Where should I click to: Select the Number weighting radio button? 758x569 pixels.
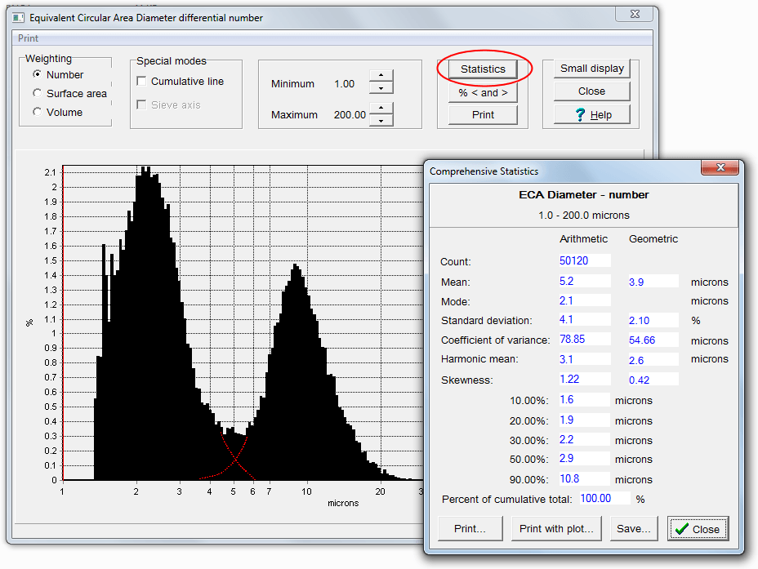pos(37,74)
